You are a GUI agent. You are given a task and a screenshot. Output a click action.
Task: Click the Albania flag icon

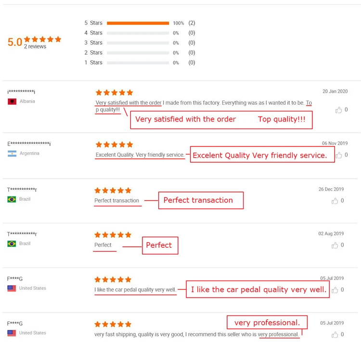coord(12,102)
